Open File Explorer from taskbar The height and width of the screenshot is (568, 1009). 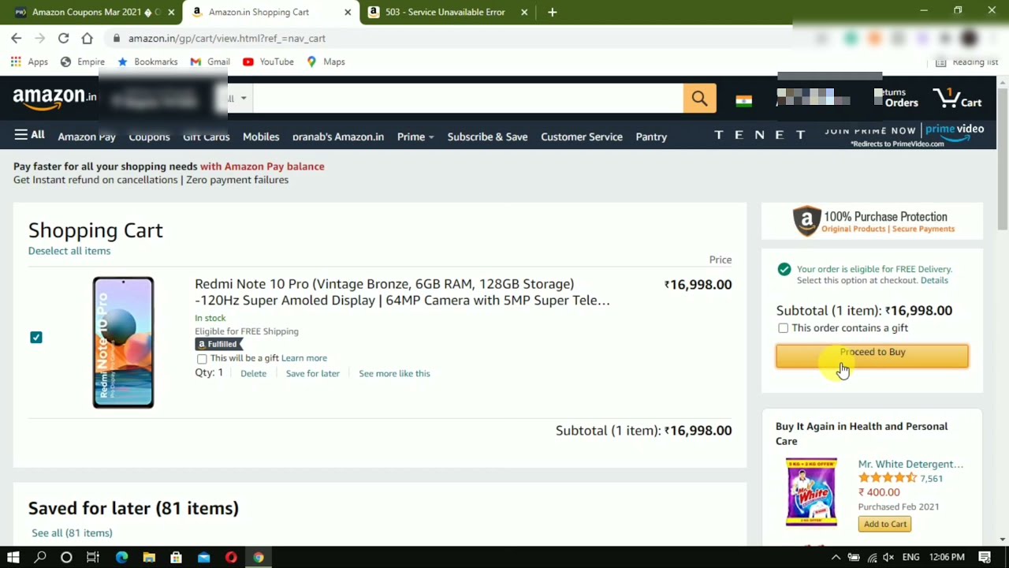click(149, 557)
